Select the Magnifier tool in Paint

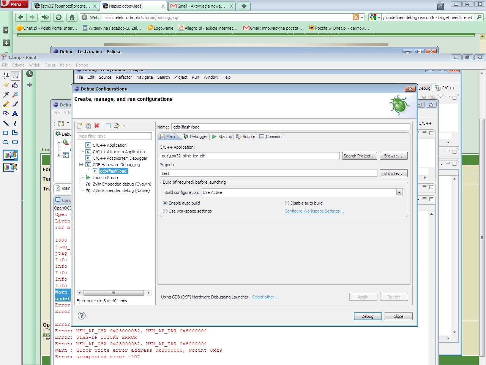pyautogui.click(x=15, y=95)
